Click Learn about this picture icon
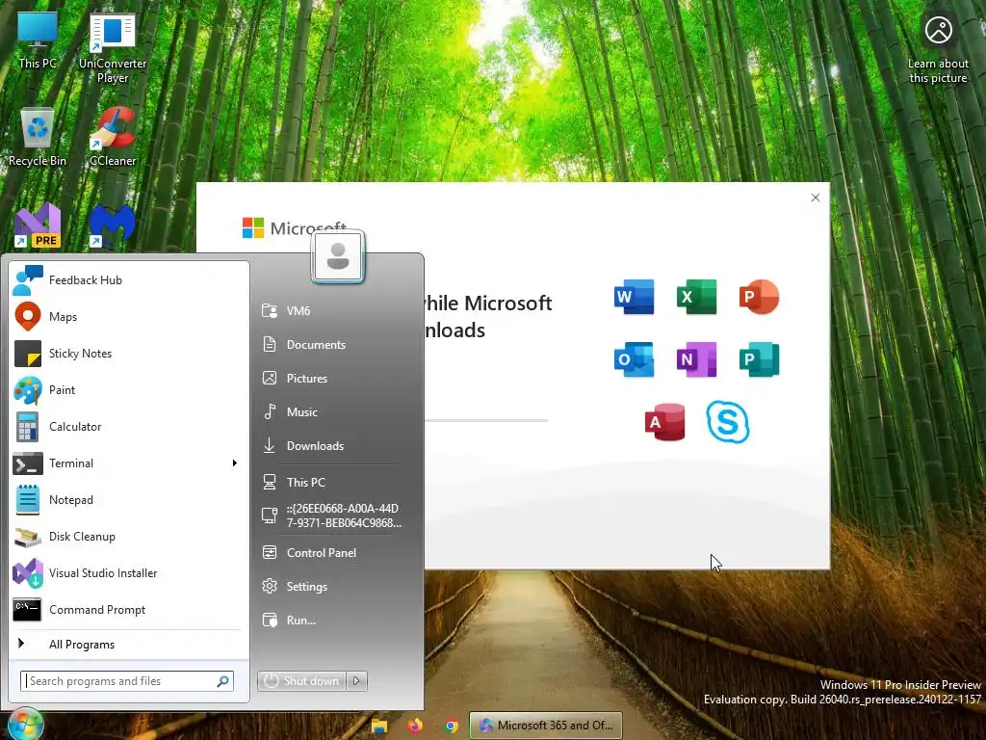The height and width of the screenshot is (740, 986). (938, 48)
